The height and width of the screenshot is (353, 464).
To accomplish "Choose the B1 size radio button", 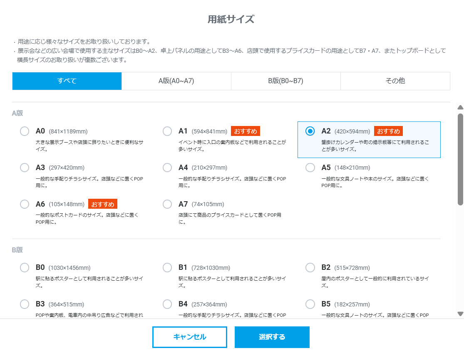I will (x=167, y=268).
